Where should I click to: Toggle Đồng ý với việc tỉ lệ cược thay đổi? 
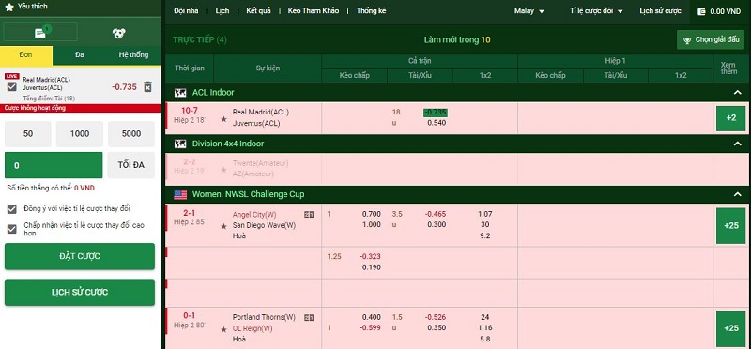pyautogui.click(x=12, y=209)
